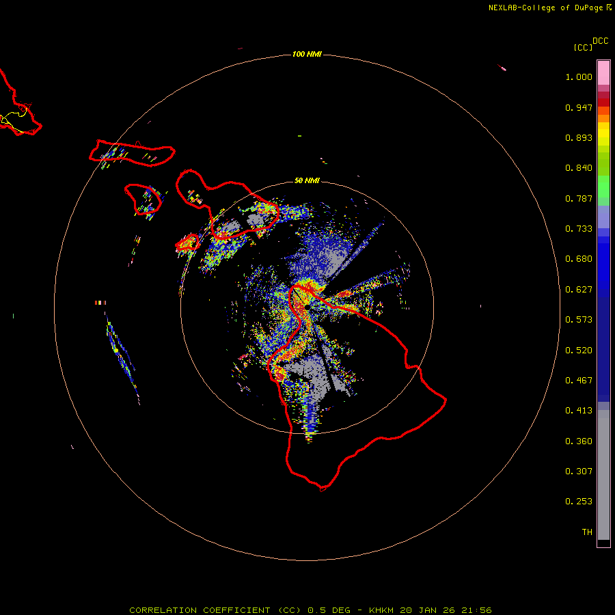The width and height of the screenshot is (615, 615).
Task: Click the 0.733 scale value
Action: [579, 229]
